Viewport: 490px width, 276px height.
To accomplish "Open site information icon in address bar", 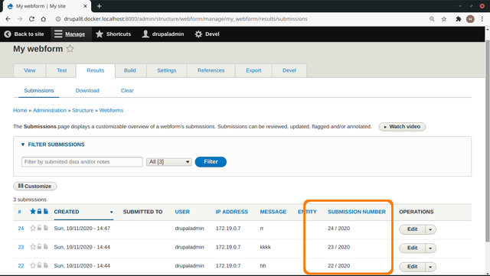I will coord(58,19).
